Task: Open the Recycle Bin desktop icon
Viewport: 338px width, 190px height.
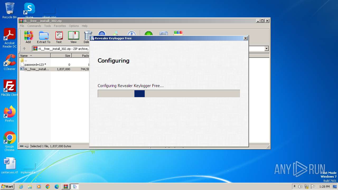Action: [x=10, y=11]
